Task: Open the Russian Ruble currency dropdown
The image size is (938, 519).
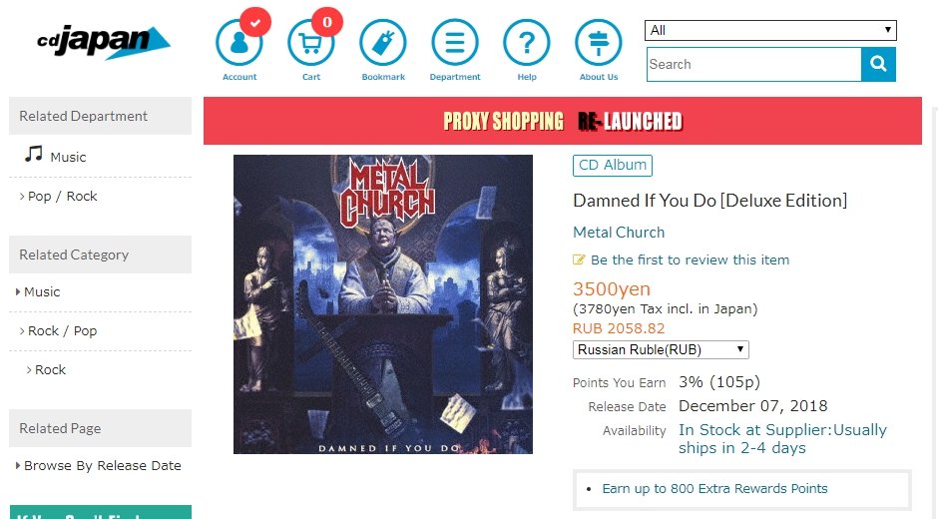Action: coord(661,349)
